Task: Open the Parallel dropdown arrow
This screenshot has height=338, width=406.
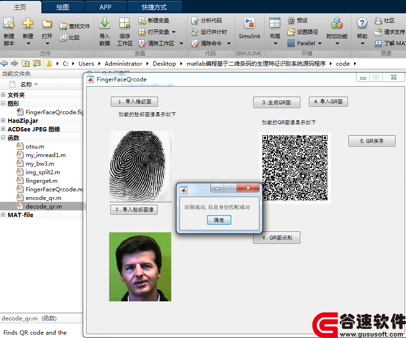Action: [320, 43]
